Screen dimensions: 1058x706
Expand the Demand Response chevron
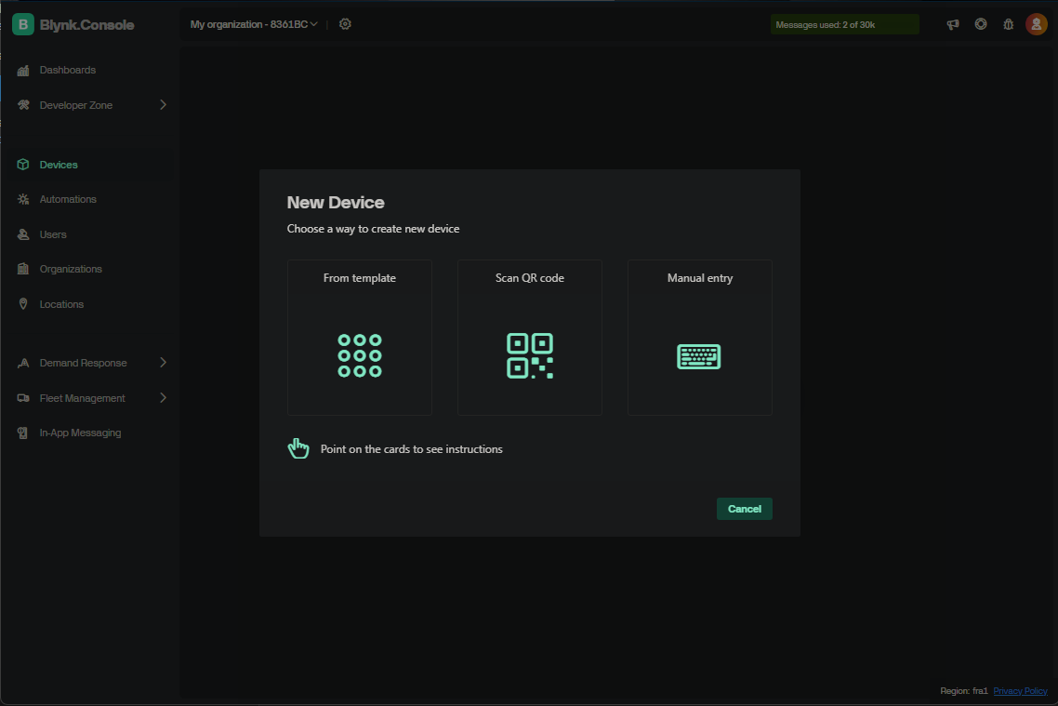click(x=163, y=363)
